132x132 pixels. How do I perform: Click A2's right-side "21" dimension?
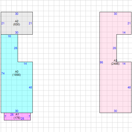[x=30, y=23]
